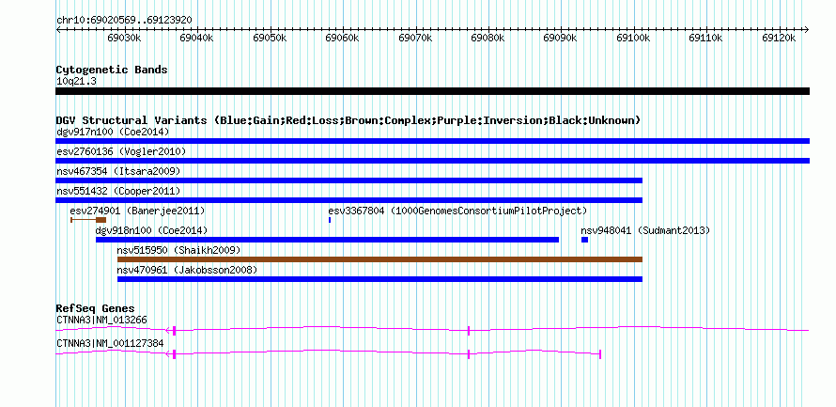
Task: Select the blue nsv470961 gain bar
Action: (379, 279)
